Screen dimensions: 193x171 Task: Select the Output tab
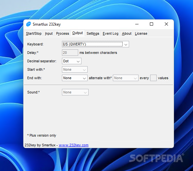pos(78,33)
